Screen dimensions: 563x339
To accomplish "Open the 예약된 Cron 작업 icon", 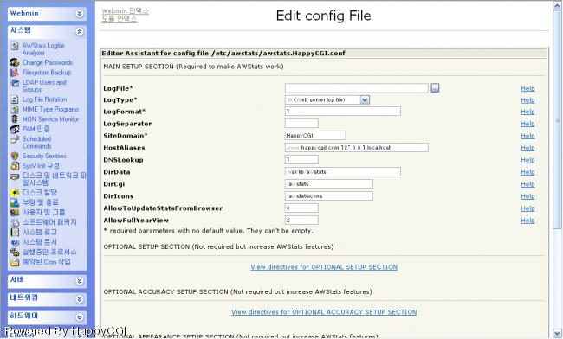I will coord(15,262).
